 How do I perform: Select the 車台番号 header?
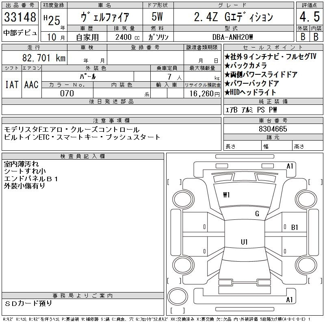click(273, 121)
